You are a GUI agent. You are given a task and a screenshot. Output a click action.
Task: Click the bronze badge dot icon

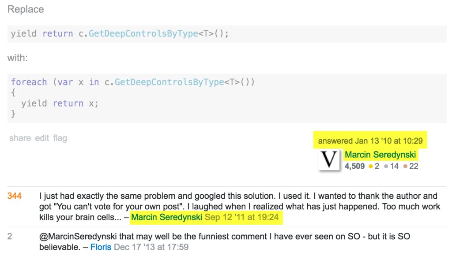point(405,166)
